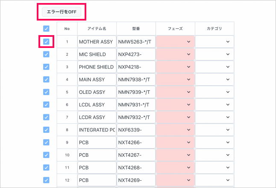276x188 pixels.
Task: Open カテゴリ dropdown for MIC SHIELD row
Action: pyautogui.click(x=214, y=54)
